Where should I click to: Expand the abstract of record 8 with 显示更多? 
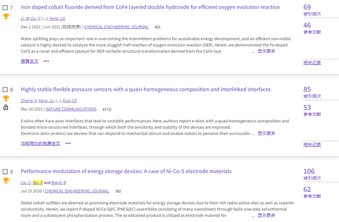click(x=266, y=133)
